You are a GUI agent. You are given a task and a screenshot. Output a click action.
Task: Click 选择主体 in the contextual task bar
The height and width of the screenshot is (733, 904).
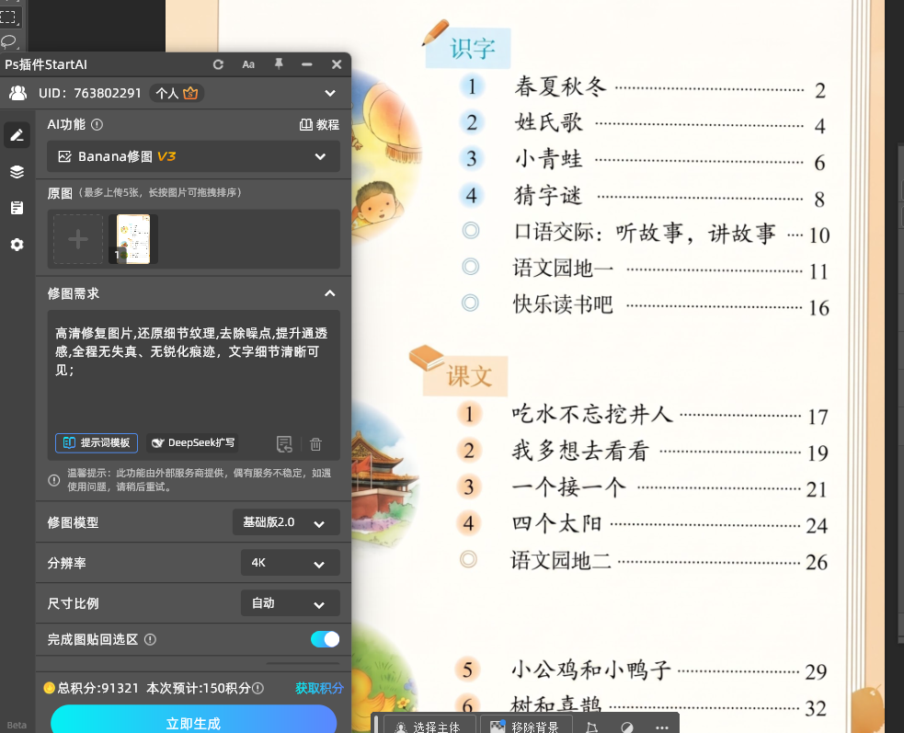[x=429, y=726]
